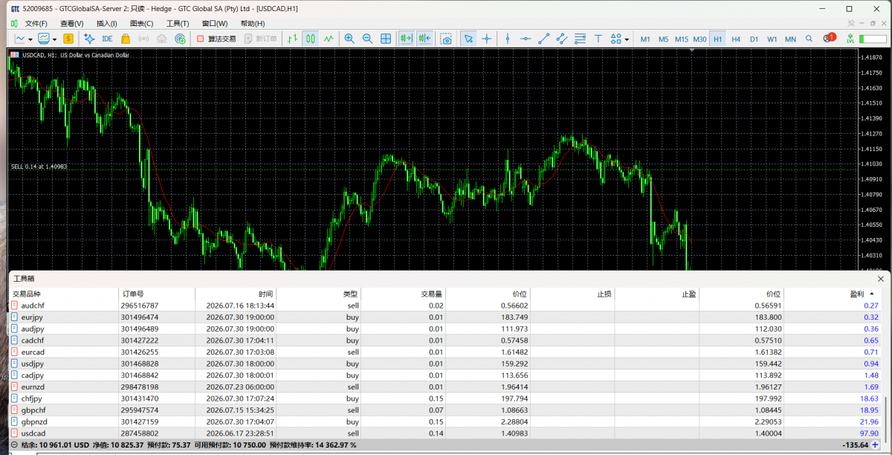892x455 pixels.
Task: Zoom out the chart with magnifier minus
Action: pyautogui.click(x=367, y=39)
